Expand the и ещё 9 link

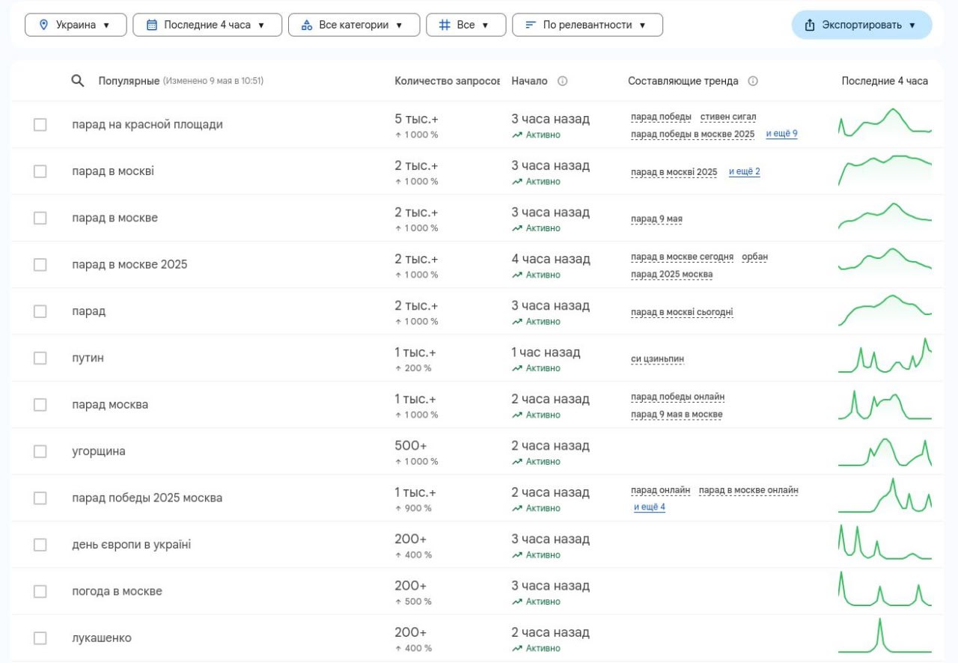point(781,134)
